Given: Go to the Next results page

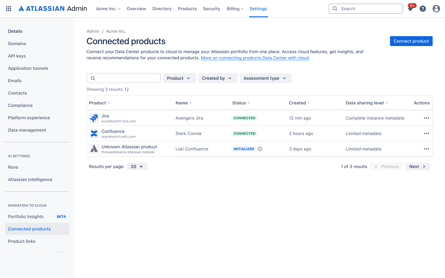Looking at the screenshot, I should [418, 166].
